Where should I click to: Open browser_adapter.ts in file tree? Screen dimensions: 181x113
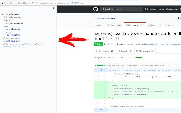click(14, 23)
